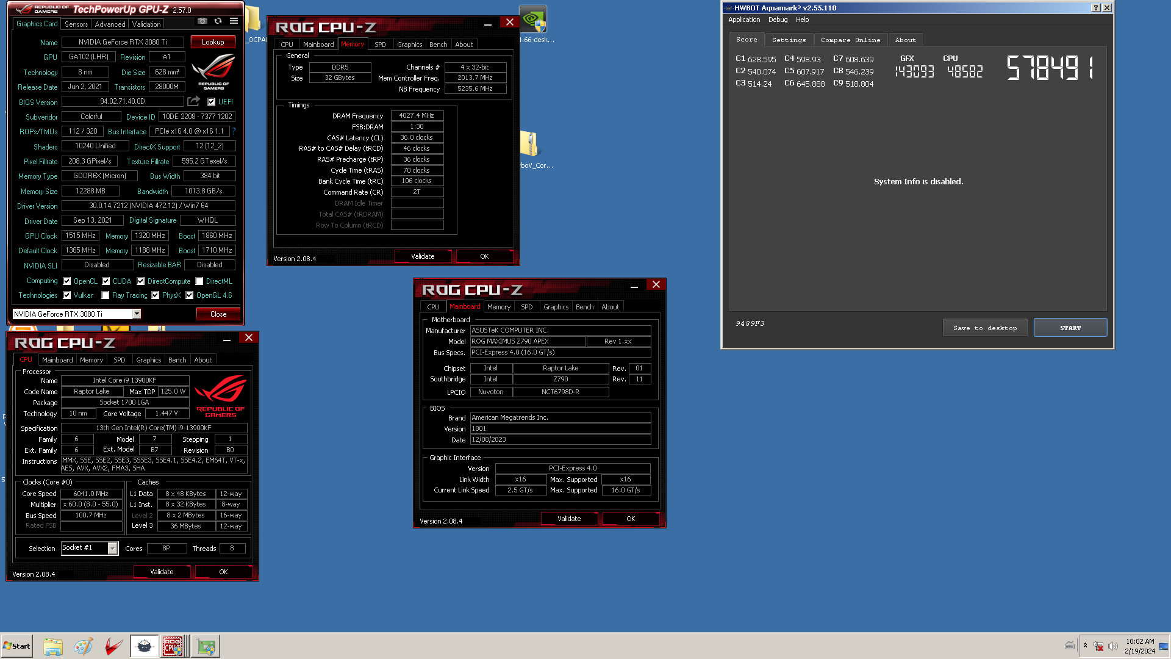Open the GPU selection dropdown in GPU-Z
This screenshot has width=1171, height=659.
(137, 314)
